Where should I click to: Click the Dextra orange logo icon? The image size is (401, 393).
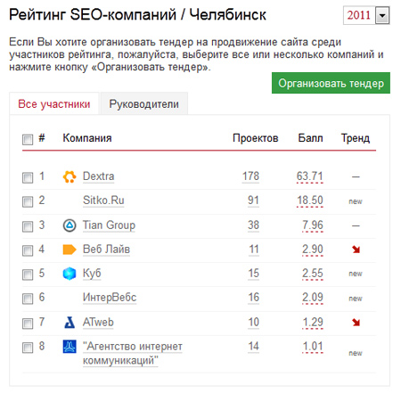70,176
